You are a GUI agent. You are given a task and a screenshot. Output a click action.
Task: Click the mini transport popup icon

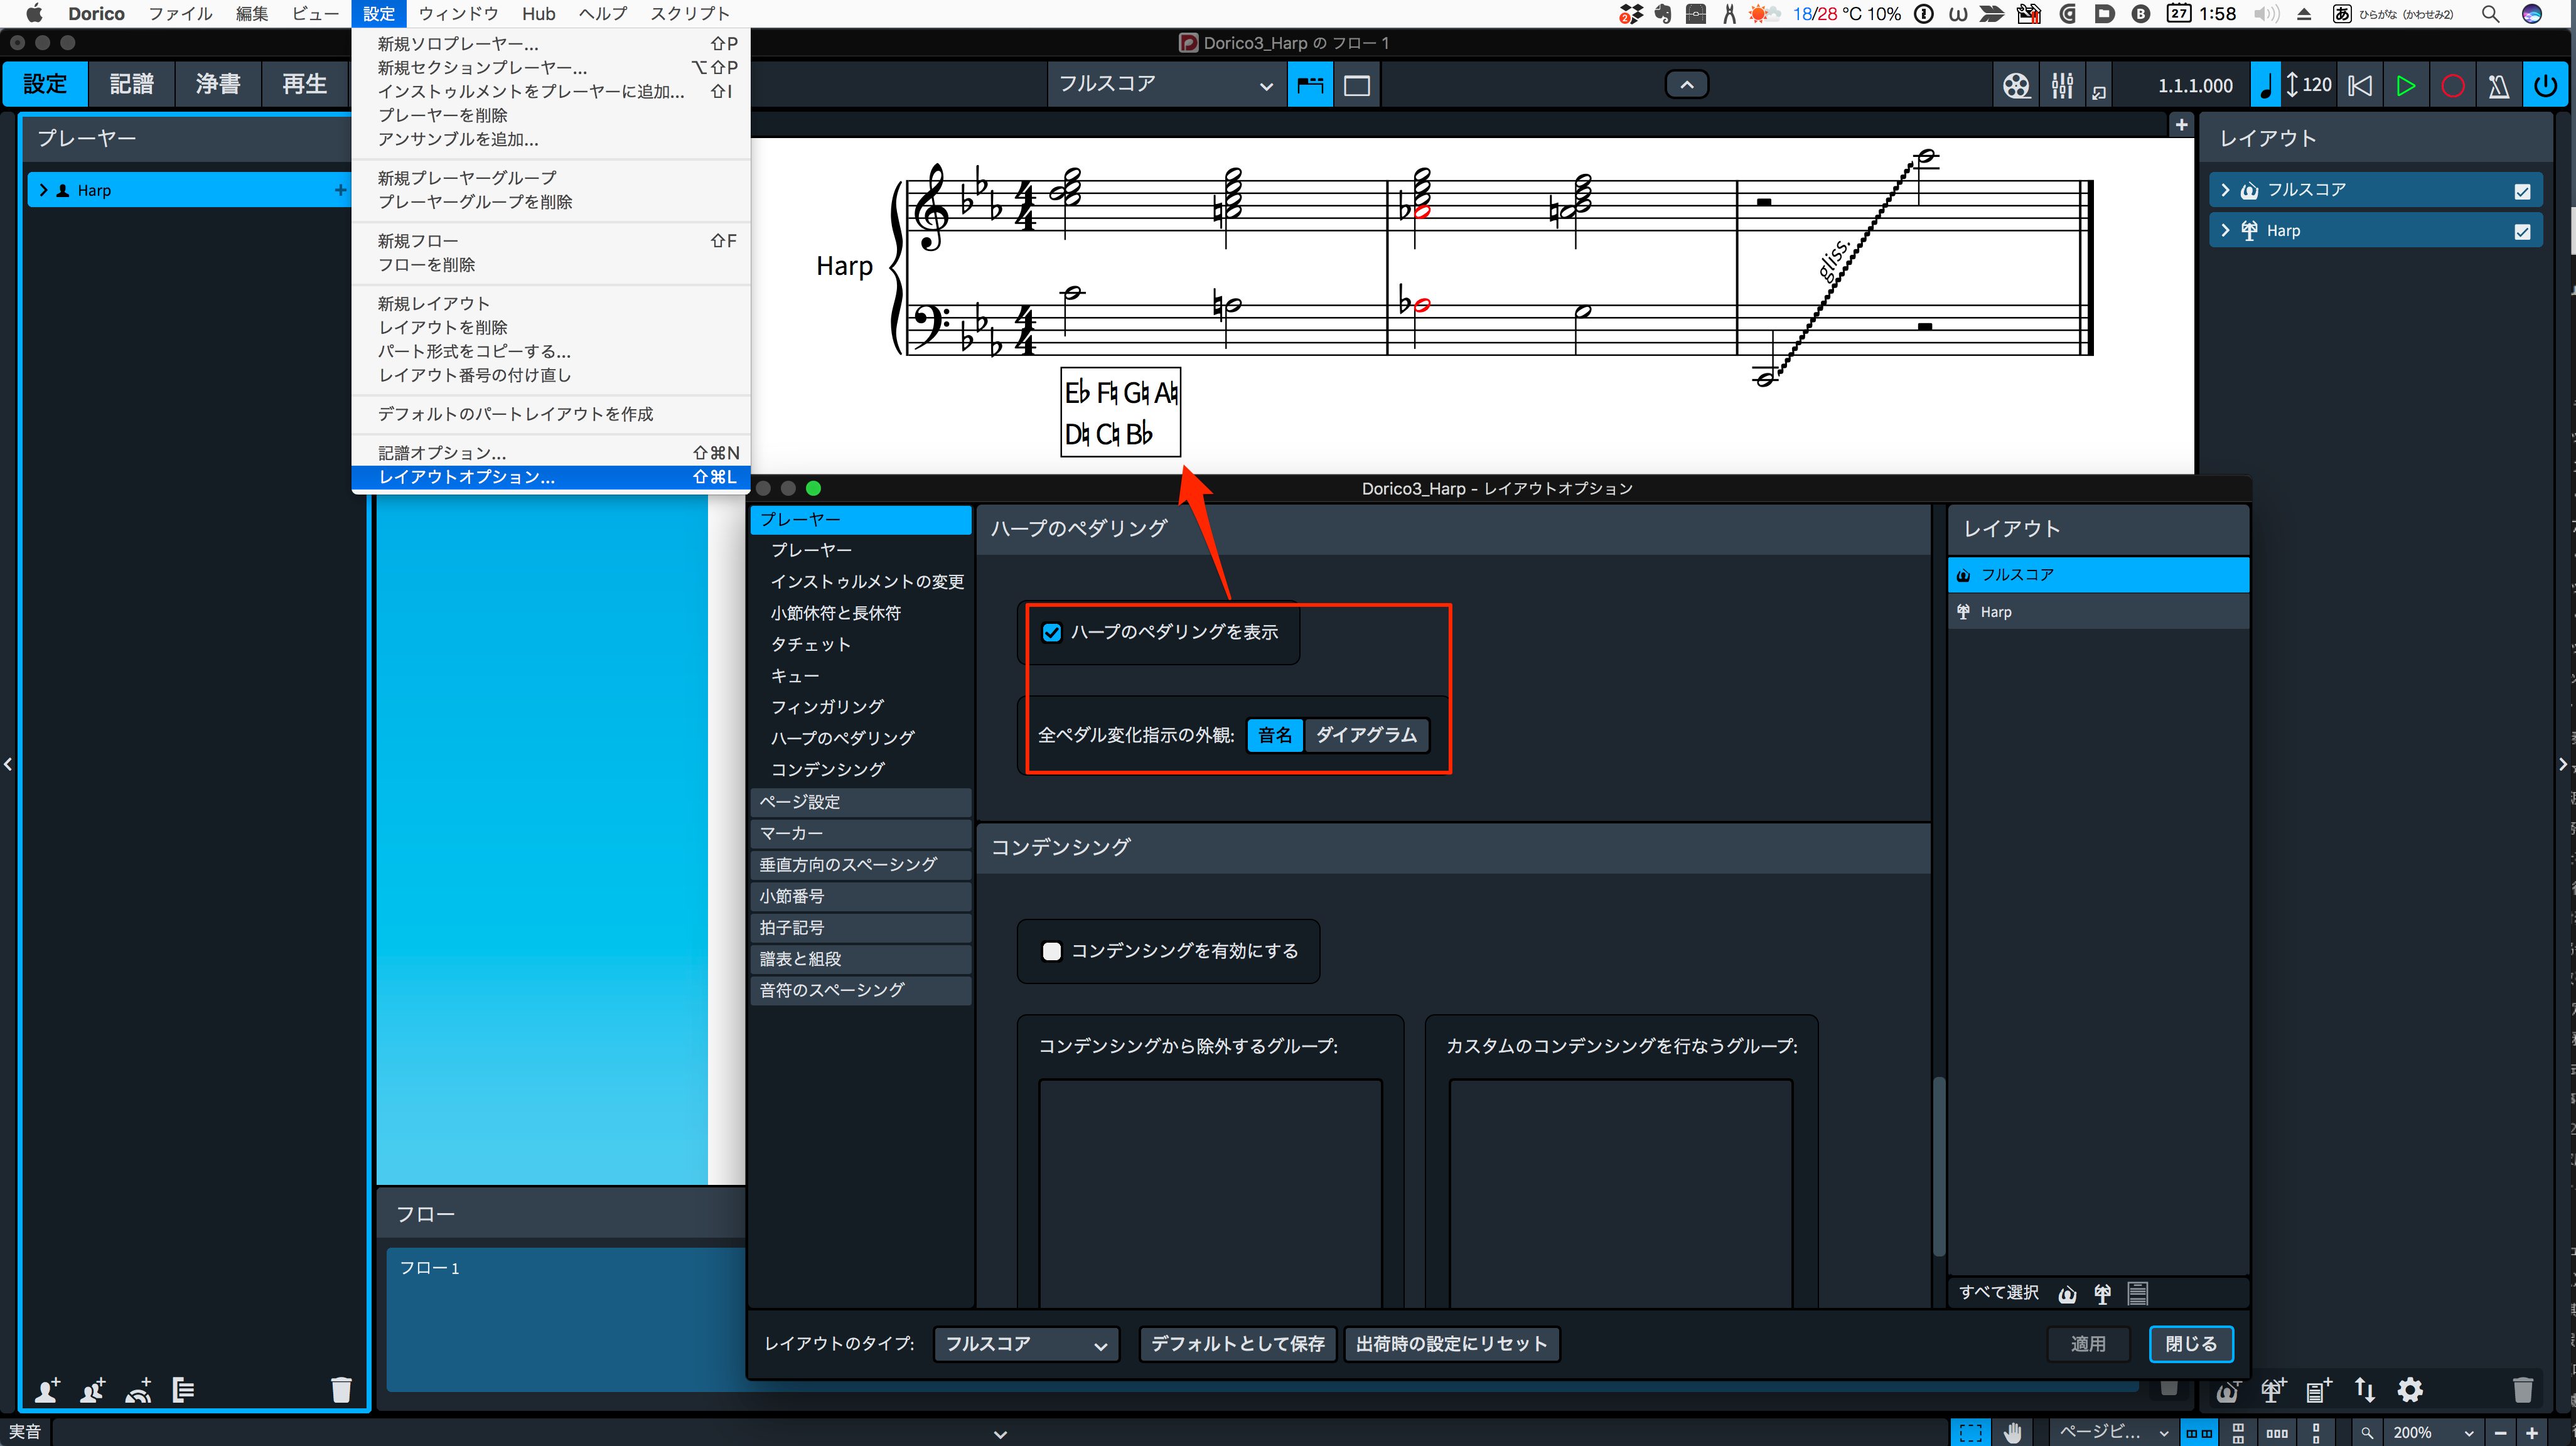2099,92
